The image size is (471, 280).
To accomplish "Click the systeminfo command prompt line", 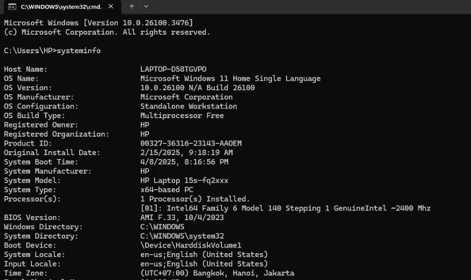I will point(52,51).
